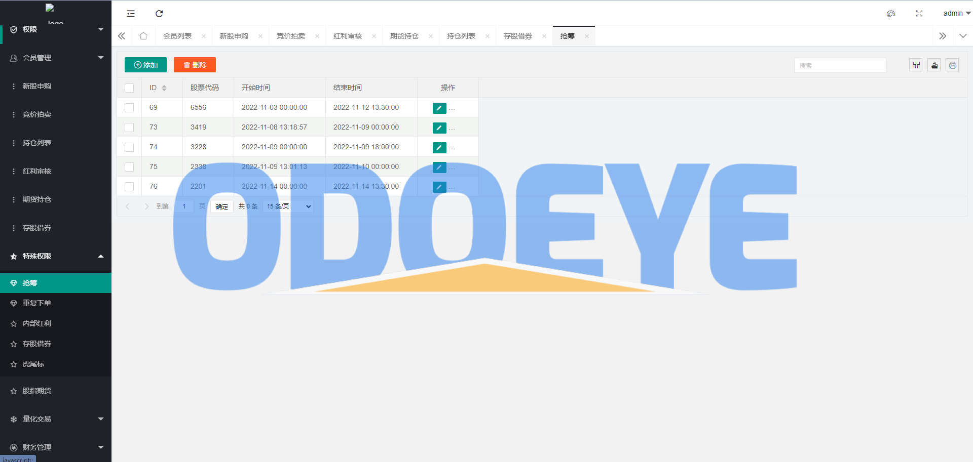973x462 pixels.
Task: Expand the 财务管理 sidebar menu
Action: click(56, 447)
